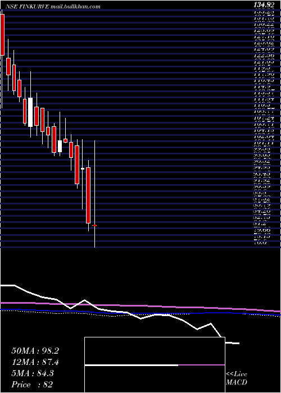Click the tall white candlestick body
Image resolution: width=281 pixels, height=393 pixels.
point(30,112)
